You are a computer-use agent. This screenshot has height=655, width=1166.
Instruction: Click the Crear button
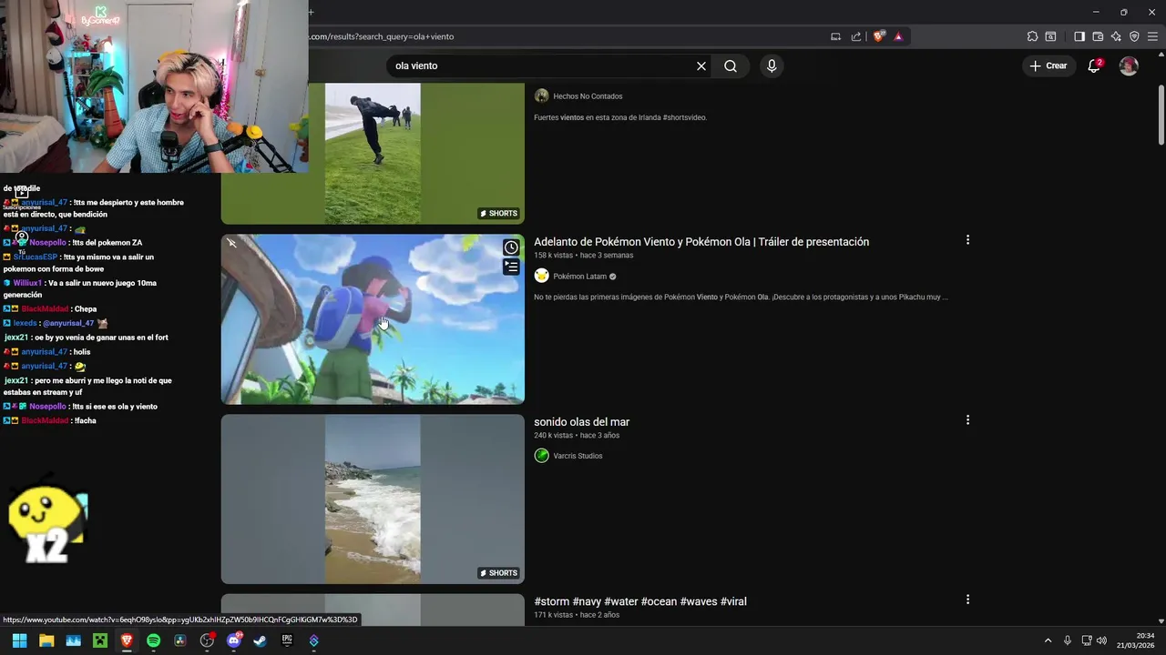(1048, 65)
